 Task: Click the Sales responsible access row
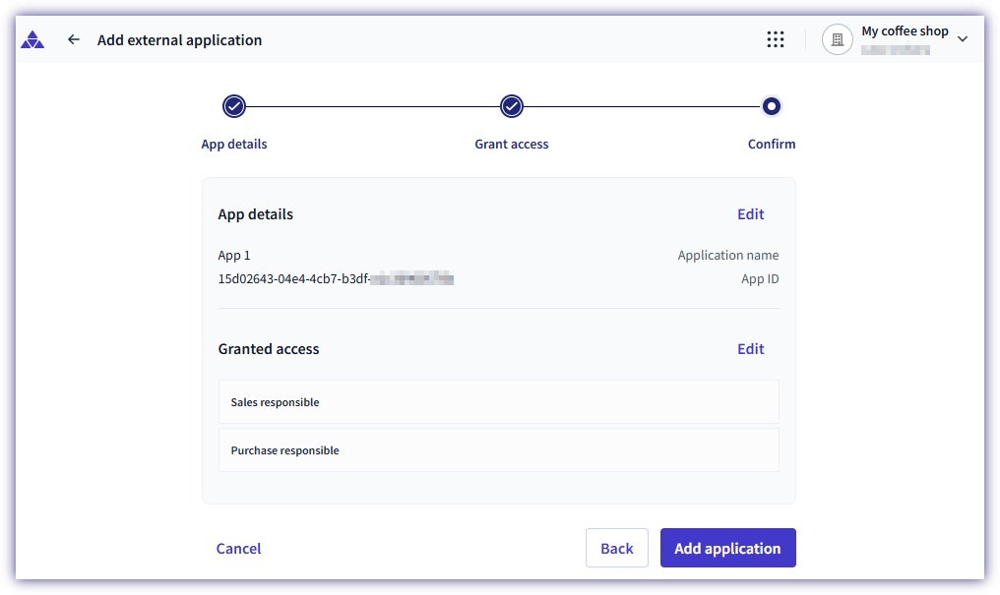pyautogui.click(x=498, y=402)
